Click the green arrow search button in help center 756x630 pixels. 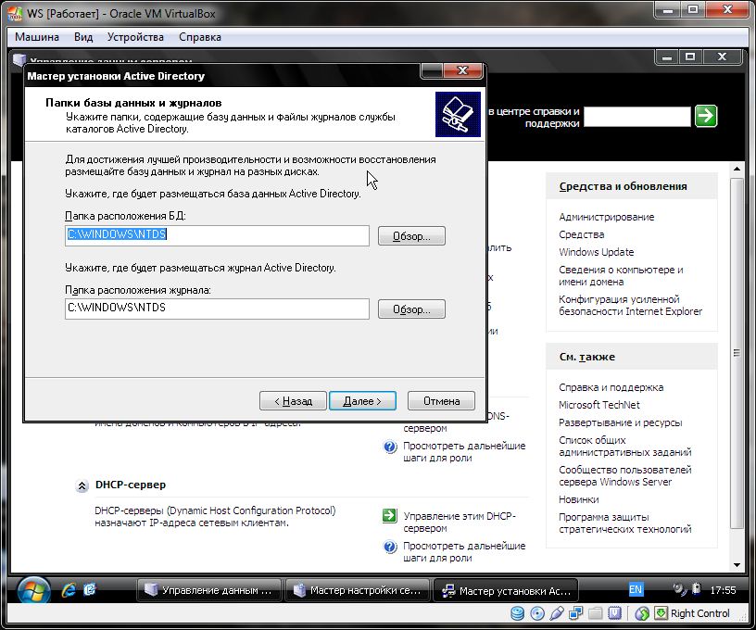click(x=706, y=116)
